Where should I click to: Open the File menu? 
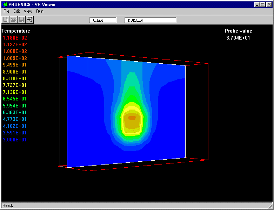pos(6,11)
